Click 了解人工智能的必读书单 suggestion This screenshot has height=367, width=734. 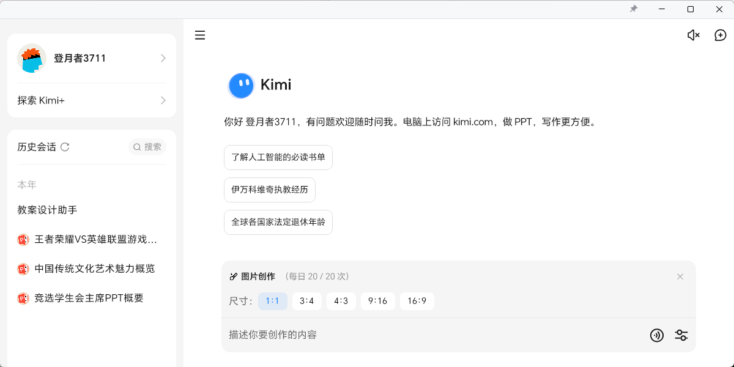(x=278, y=157)
